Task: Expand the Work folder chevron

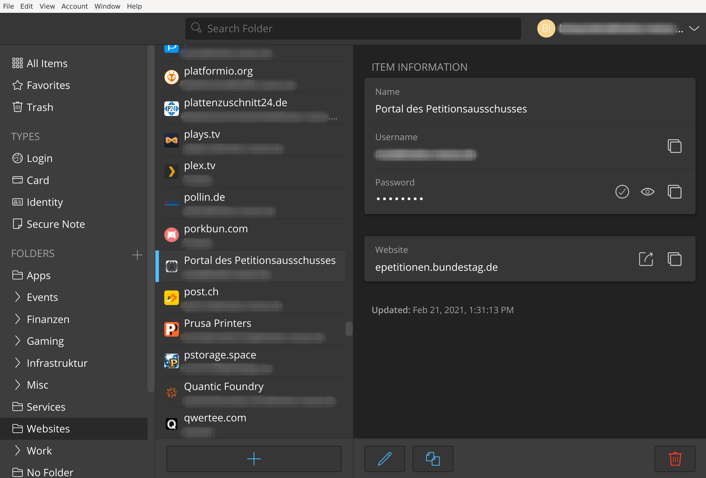Action: [x=18, y=450]
